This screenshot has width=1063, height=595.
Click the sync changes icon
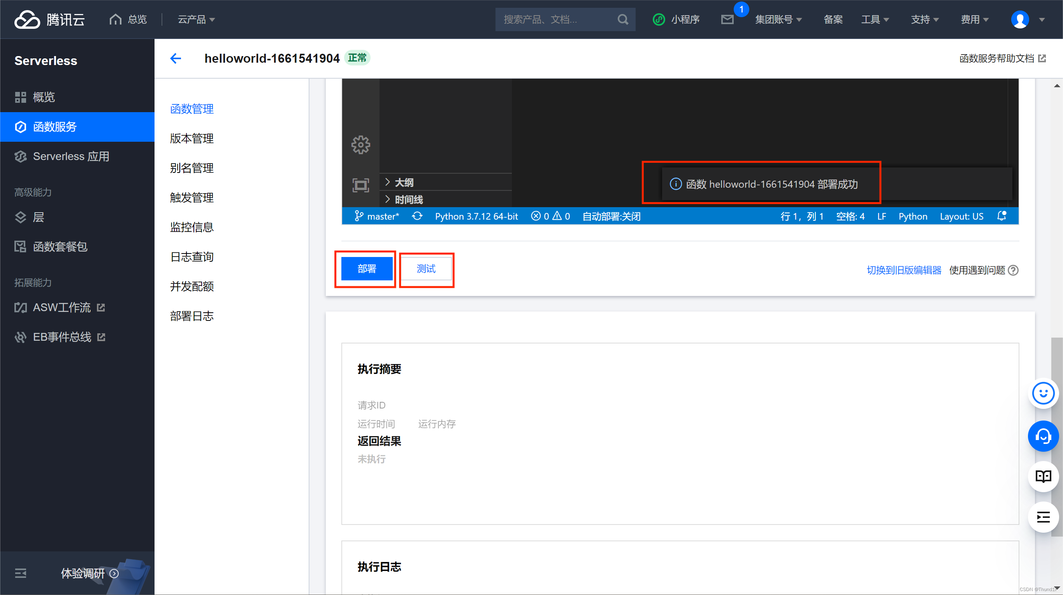(417, 216)
